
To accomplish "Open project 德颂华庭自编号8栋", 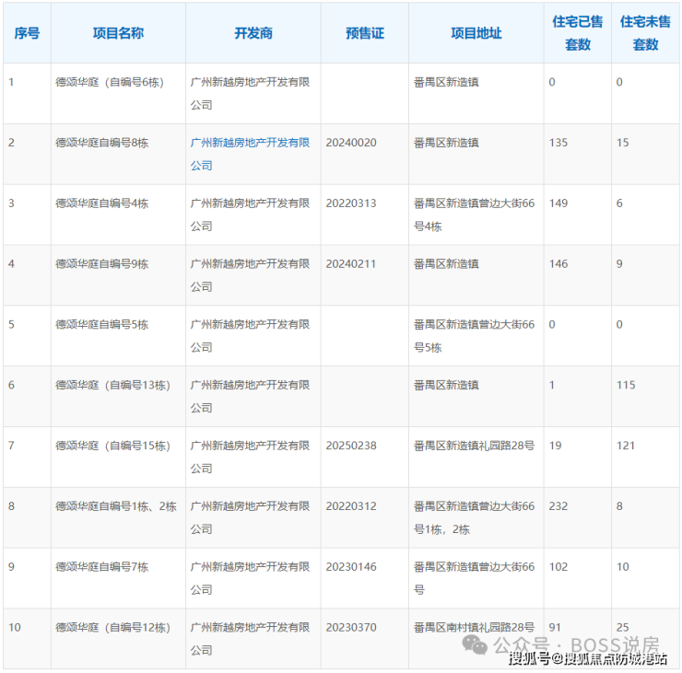I will [101, 143].
